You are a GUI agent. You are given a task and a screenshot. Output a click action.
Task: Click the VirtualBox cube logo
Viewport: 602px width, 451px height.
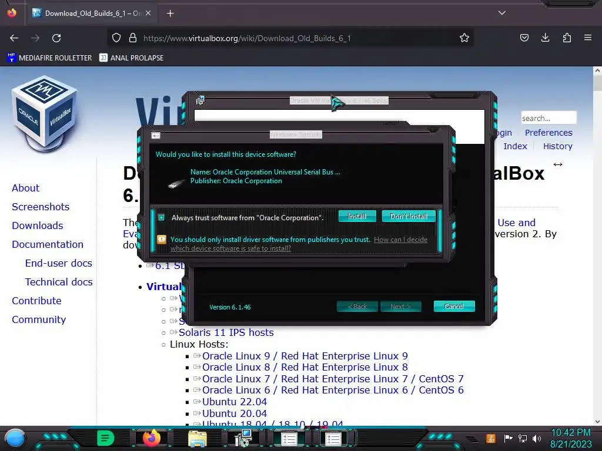pos(44,114)
